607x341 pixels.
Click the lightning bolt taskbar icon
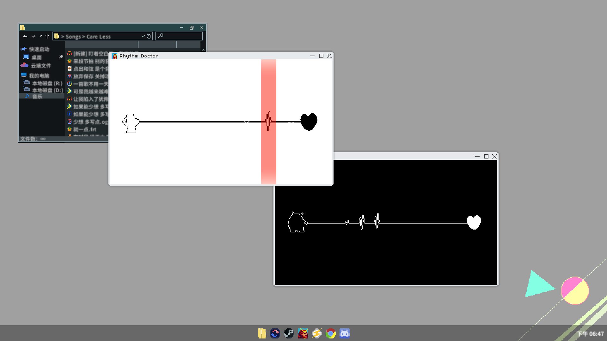click(x=316, y=333)
